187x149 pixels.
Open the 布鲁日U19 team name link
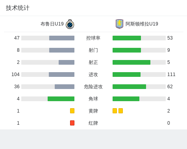(52, 24)
